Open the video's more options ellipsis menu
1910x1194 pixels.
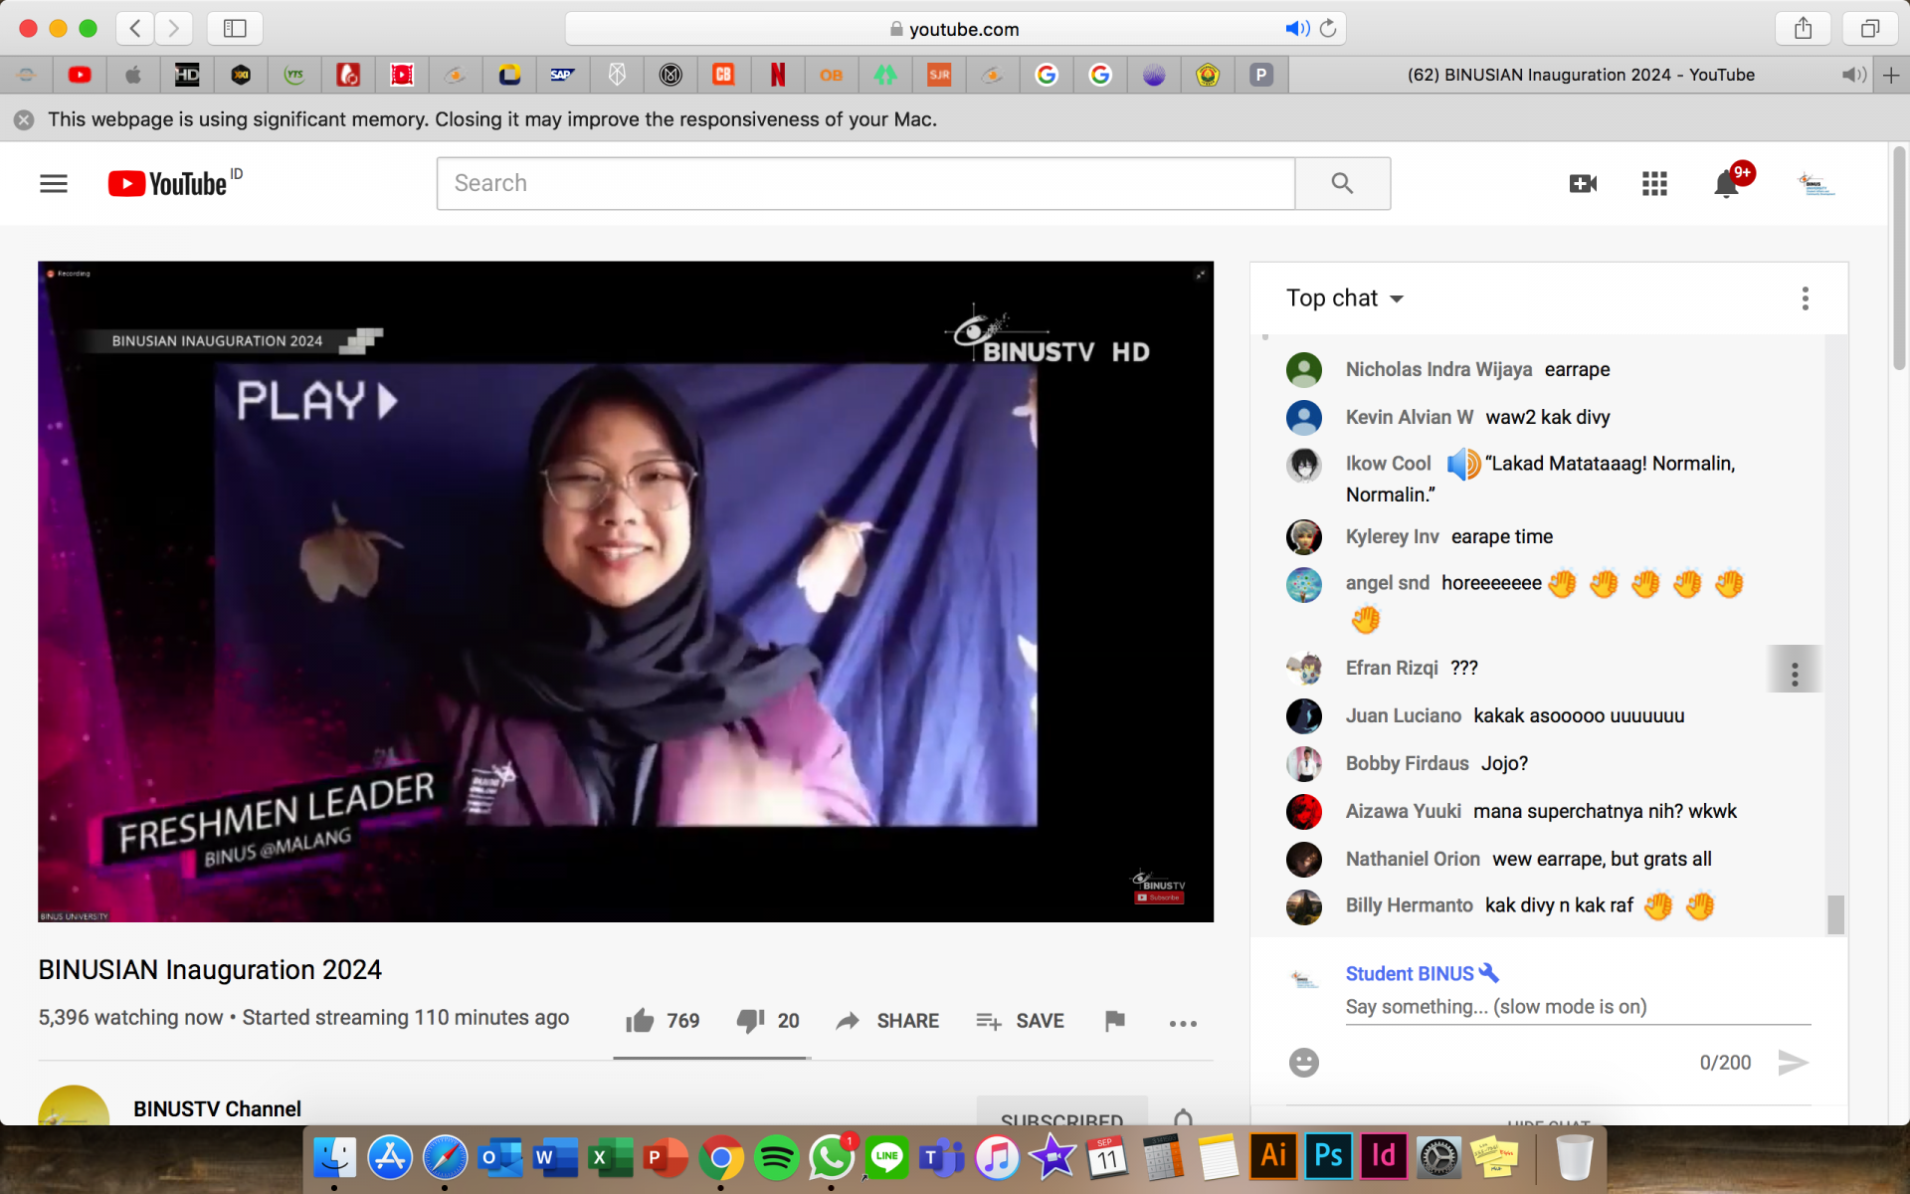pyautogui.click(x=1182, y=1023)
